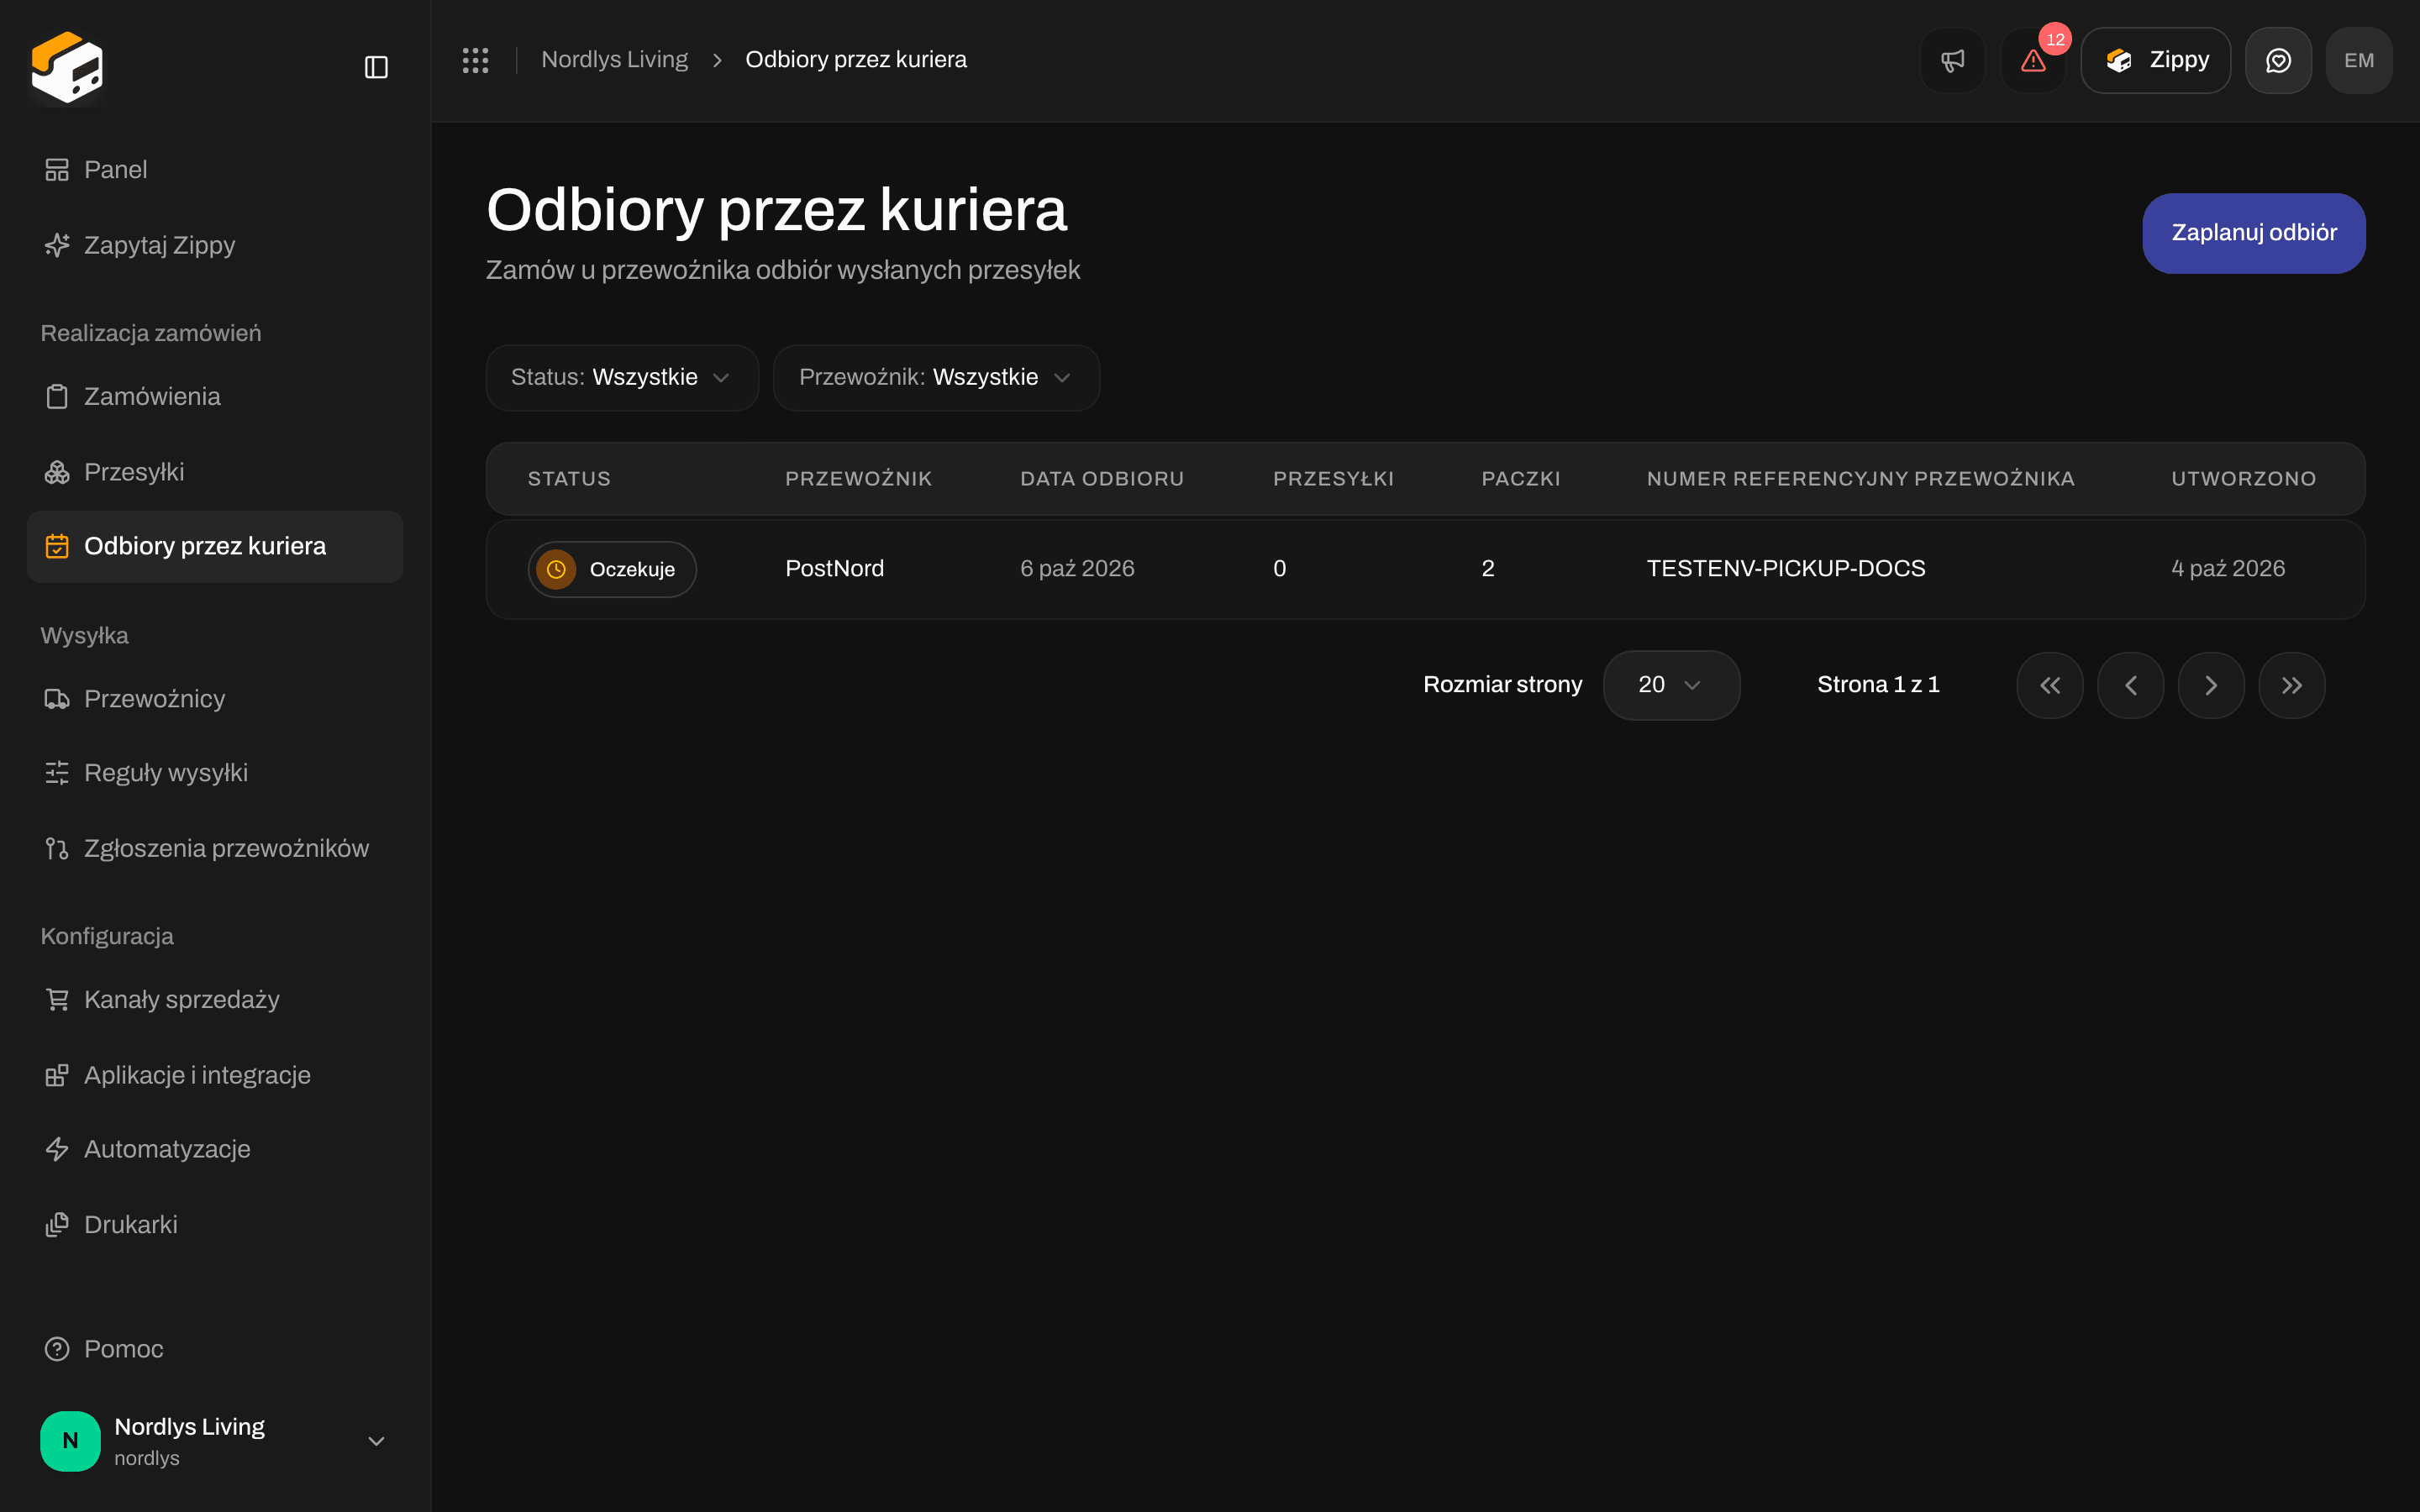Click the clipboard icon beside Zamówienia

pos(57,396)
